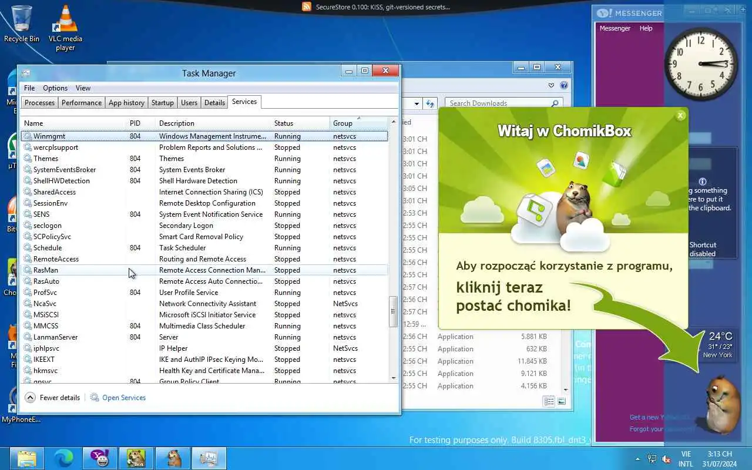Select the SharedAccess service row
The image size is (752, 470).
pos(204,192)
